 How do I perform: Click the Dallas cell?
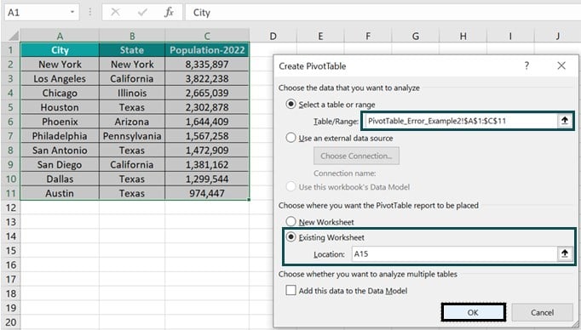[60, 179]
